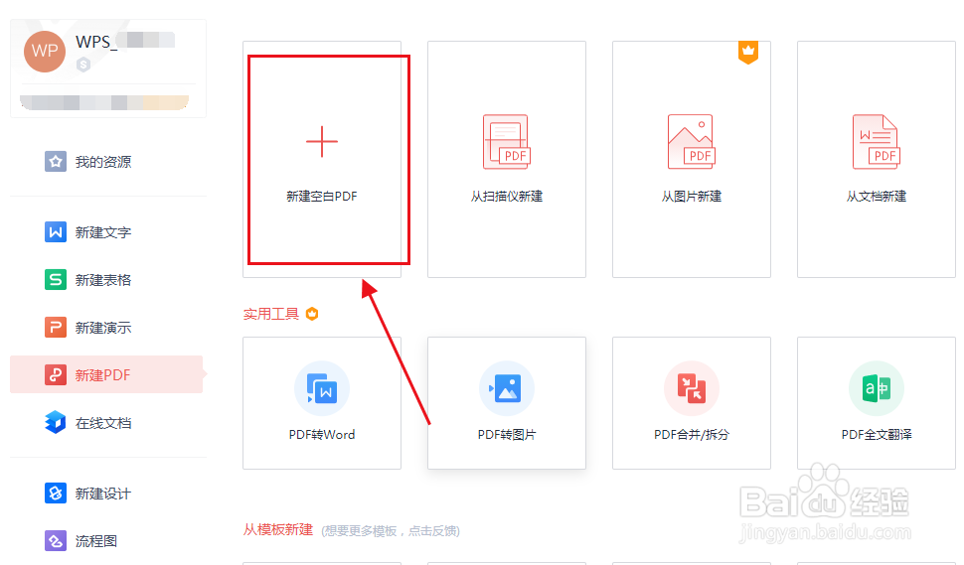The width and height of the screenshot is (964, 565).
Task: Click the WPS_ username text
Action: (x=96, y=42)
